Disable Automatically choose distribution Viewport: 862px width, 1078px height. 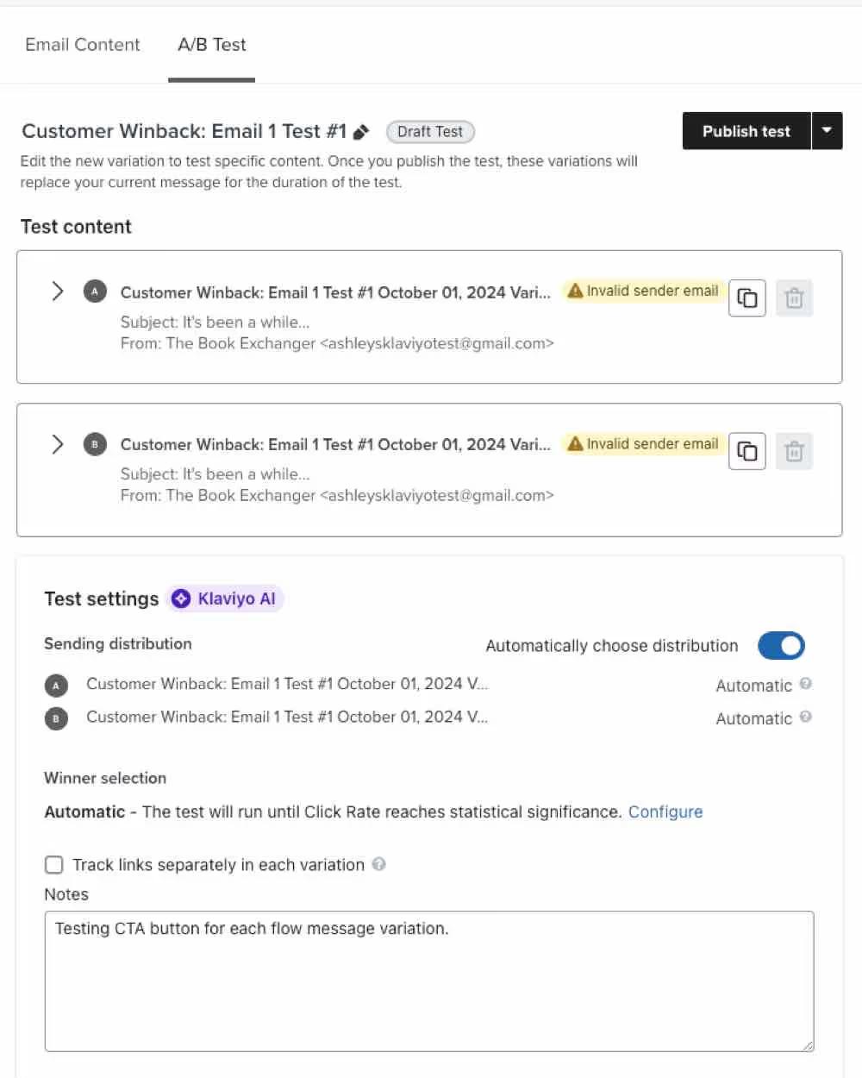781,645
